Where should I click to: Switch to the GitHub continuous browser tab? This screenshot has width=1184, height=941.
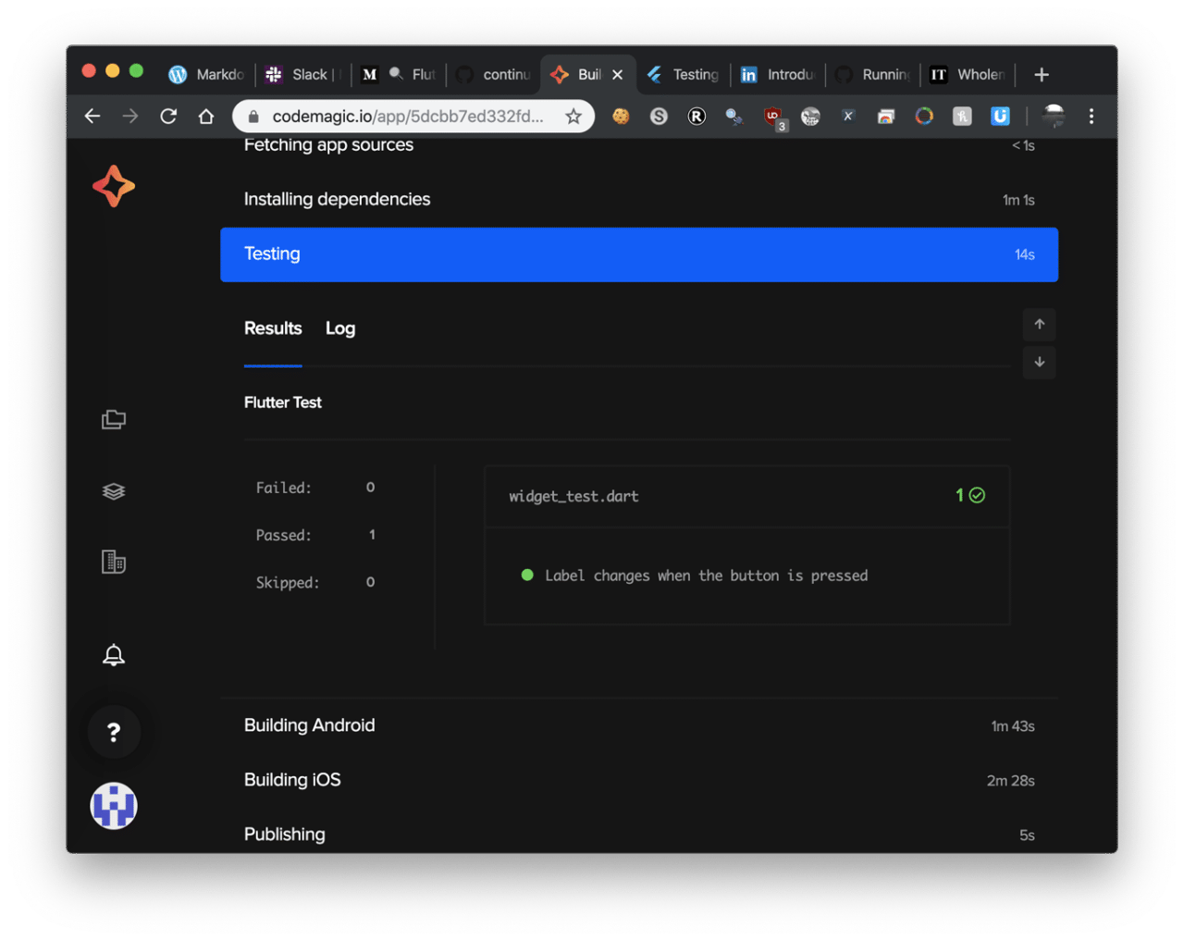click(x=494, y=74)
